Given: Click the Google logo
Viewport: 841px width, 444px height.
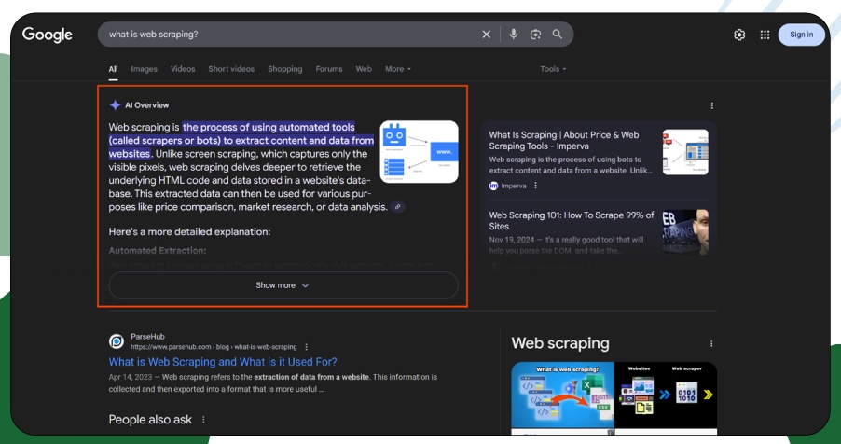Looking at the screenshot, I should (x=48, y=35).
